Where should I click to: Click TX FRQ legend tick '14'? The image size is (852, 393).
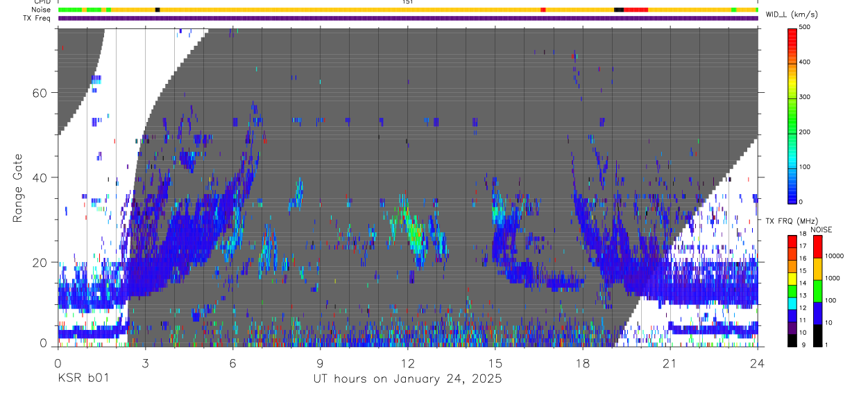point(803,283)
